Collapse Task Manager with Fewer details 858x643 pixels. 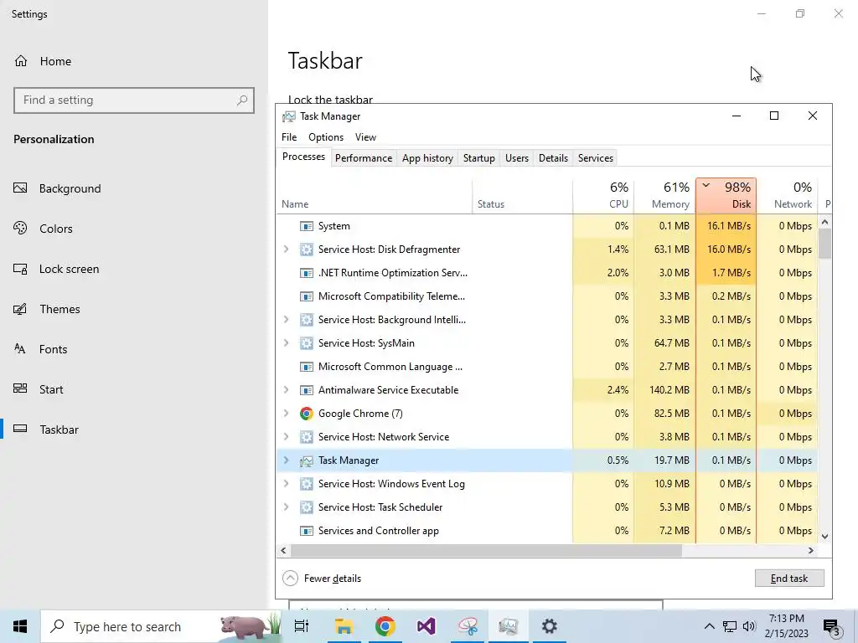[322, 579]
